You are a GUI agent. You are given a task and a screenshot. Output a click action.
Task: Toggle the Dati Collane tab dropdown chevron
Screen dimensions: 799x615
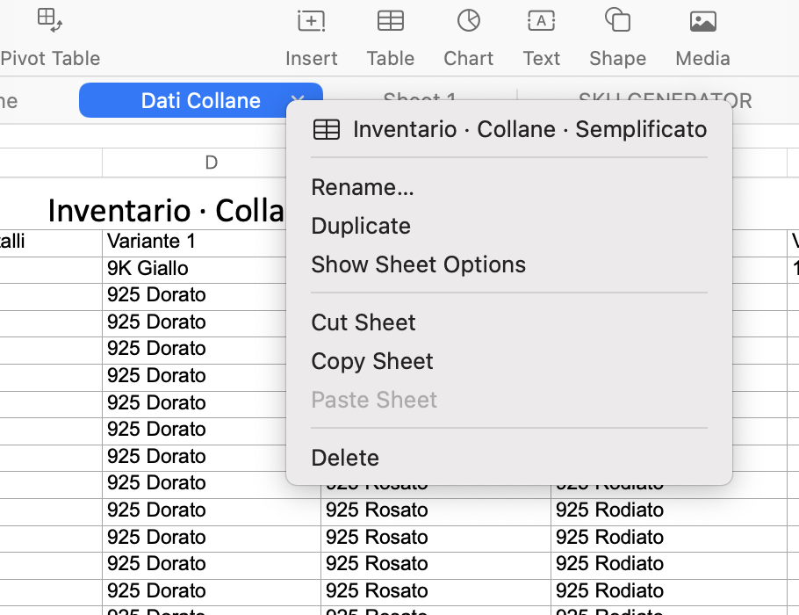click(x=298, y=100)
